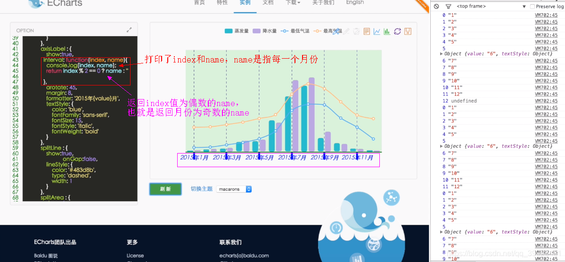Go to 首页 nav tab

pyautogui.click(x=199, y=2)
